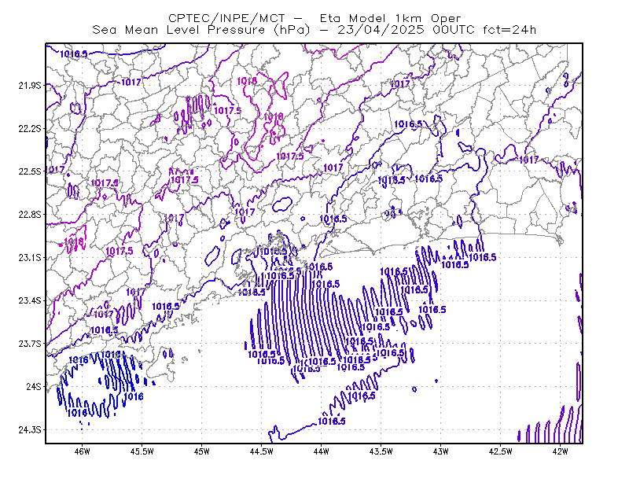Click the 45W longitude axis label

pyautogui.click(x=202, y=451)
